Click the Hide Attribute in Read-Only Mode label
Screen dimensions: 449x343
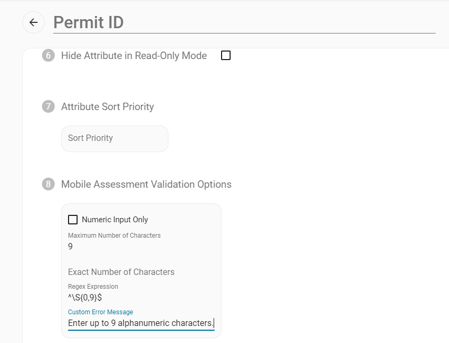click(134, 55)
